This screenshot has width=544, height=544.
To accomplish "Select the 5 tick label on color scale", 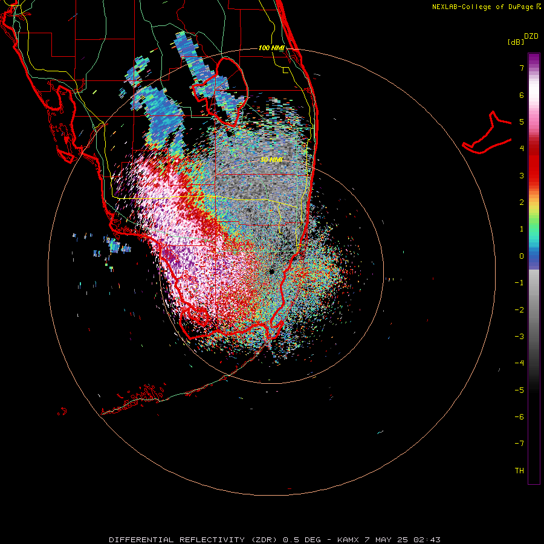I will tap(522, 121).
